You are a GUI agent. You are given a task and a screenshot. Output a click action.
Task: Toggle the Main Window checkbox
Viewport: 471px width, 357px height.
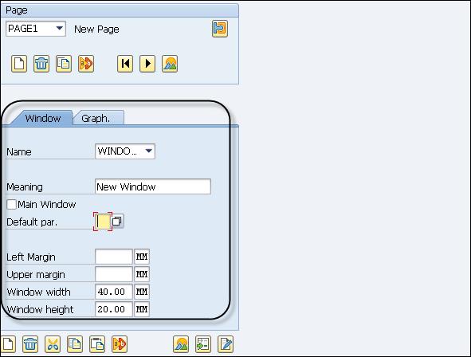pyautogui.click(x=11, y=205)
